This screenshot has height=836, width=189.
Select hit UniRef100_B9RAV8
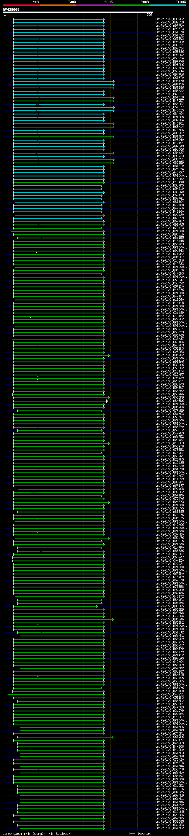[x=170, y=61]
